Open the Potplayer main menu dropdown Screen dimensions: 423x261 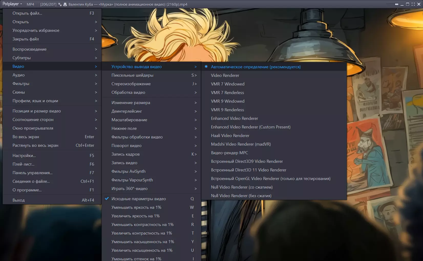click(12, 4)
